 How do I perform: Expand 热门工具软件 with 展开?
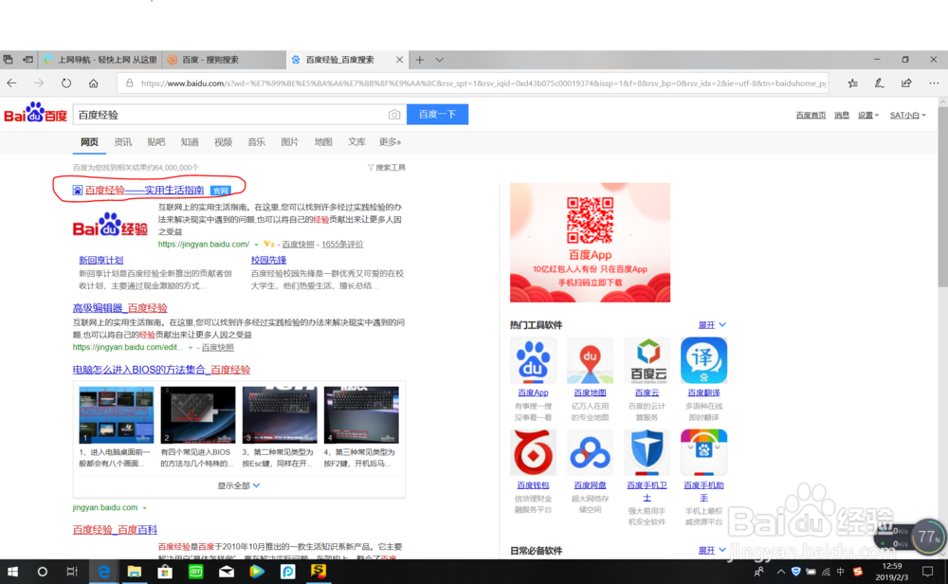712,325
